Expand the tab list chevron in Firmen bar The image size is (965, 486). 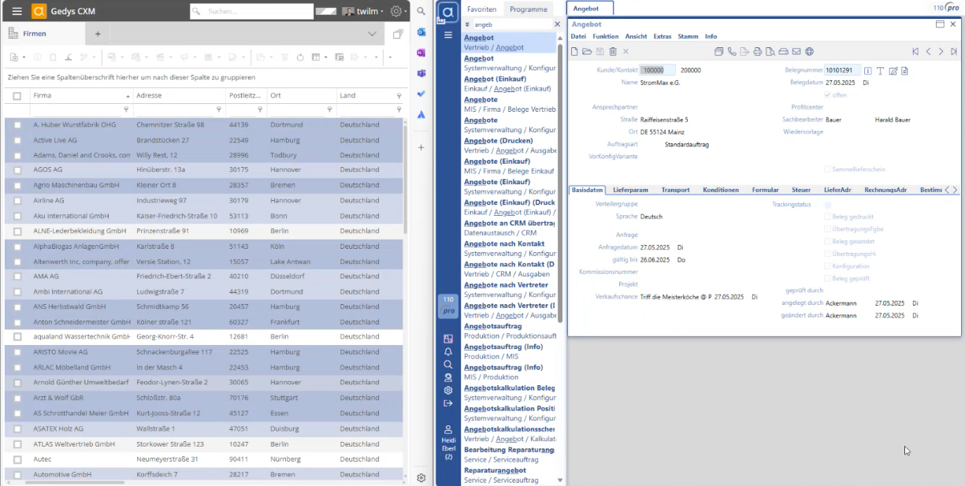click(372, 34)
